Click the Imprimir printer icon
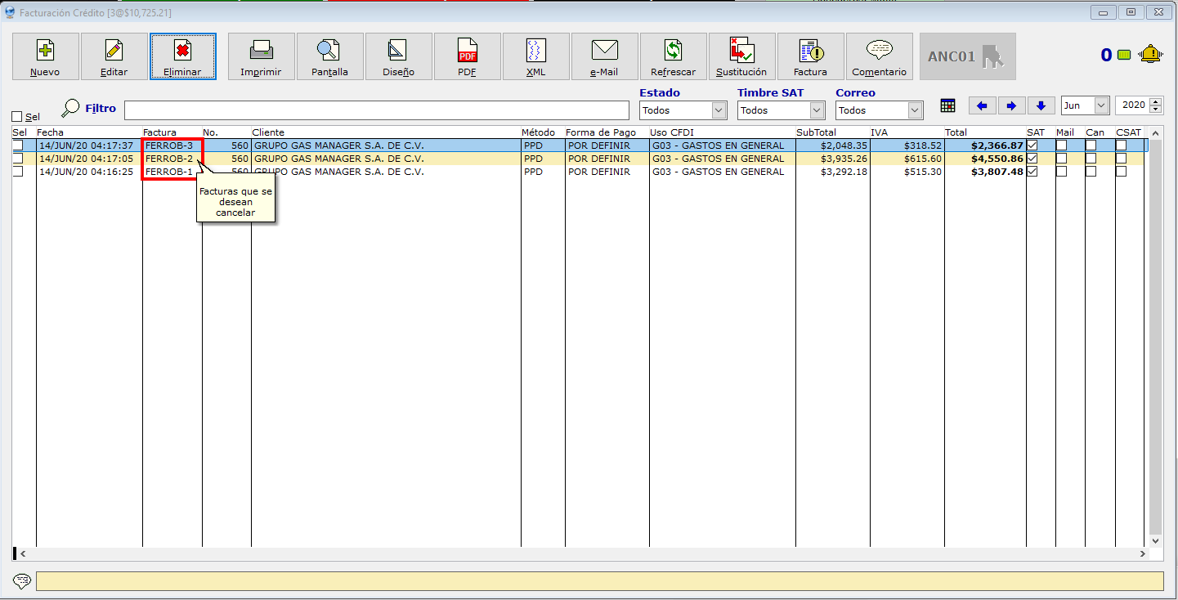 pyautogui.click(x=261, y=56)
